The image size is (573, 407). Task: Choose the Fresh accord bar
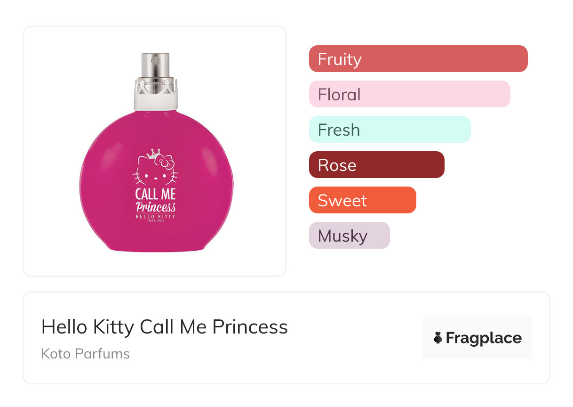390,130
